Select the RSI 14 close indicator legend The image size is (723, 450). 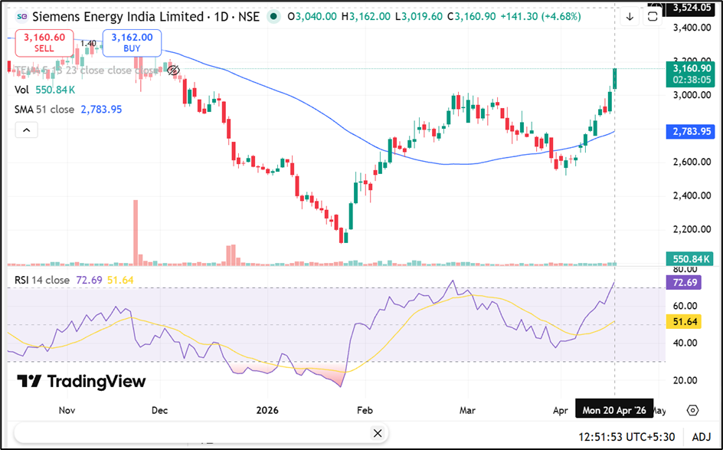pyautogui.click(x=42, y=280)
